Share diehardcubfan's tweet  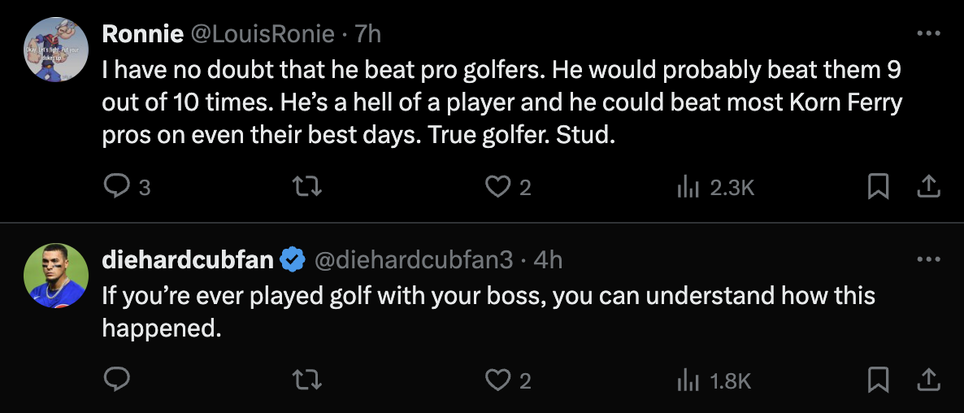(928, 380)
